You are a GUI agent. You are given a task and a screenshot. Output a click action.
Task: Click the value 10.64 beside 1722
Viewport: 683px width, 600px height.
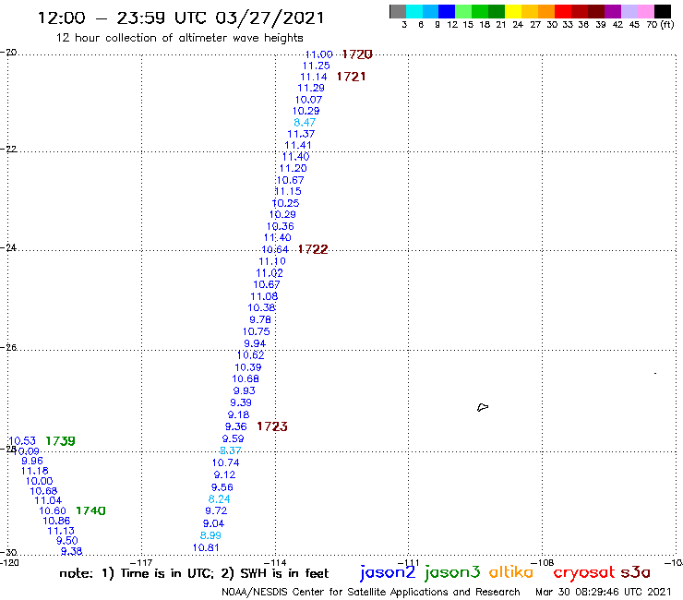pyautogui.click(x=275, y=249)
